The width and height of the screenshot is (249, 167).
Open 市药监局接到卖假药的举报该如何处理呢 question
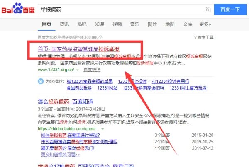pyautogui.click(x=79, y=142)
